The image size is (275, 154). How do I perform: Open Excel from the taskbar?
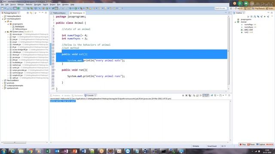click(x=48, y=151)
